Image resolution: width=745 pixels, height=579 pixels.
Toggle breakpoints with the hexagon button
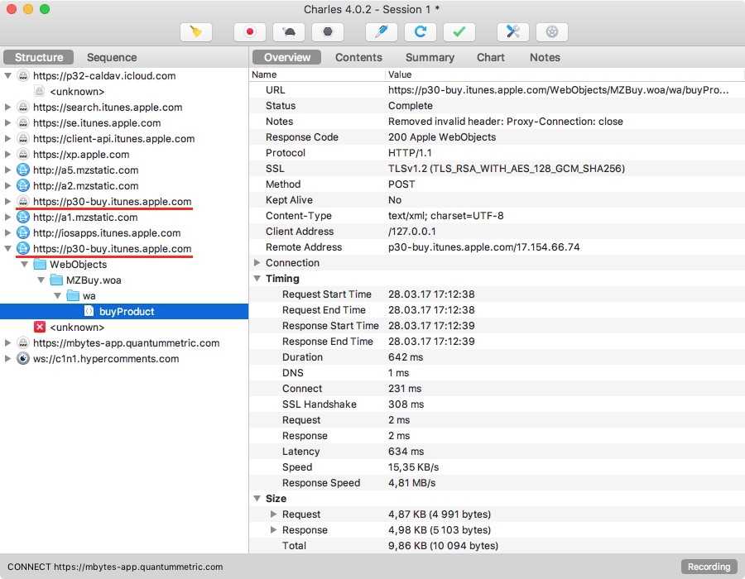click(x=328, y=32)
